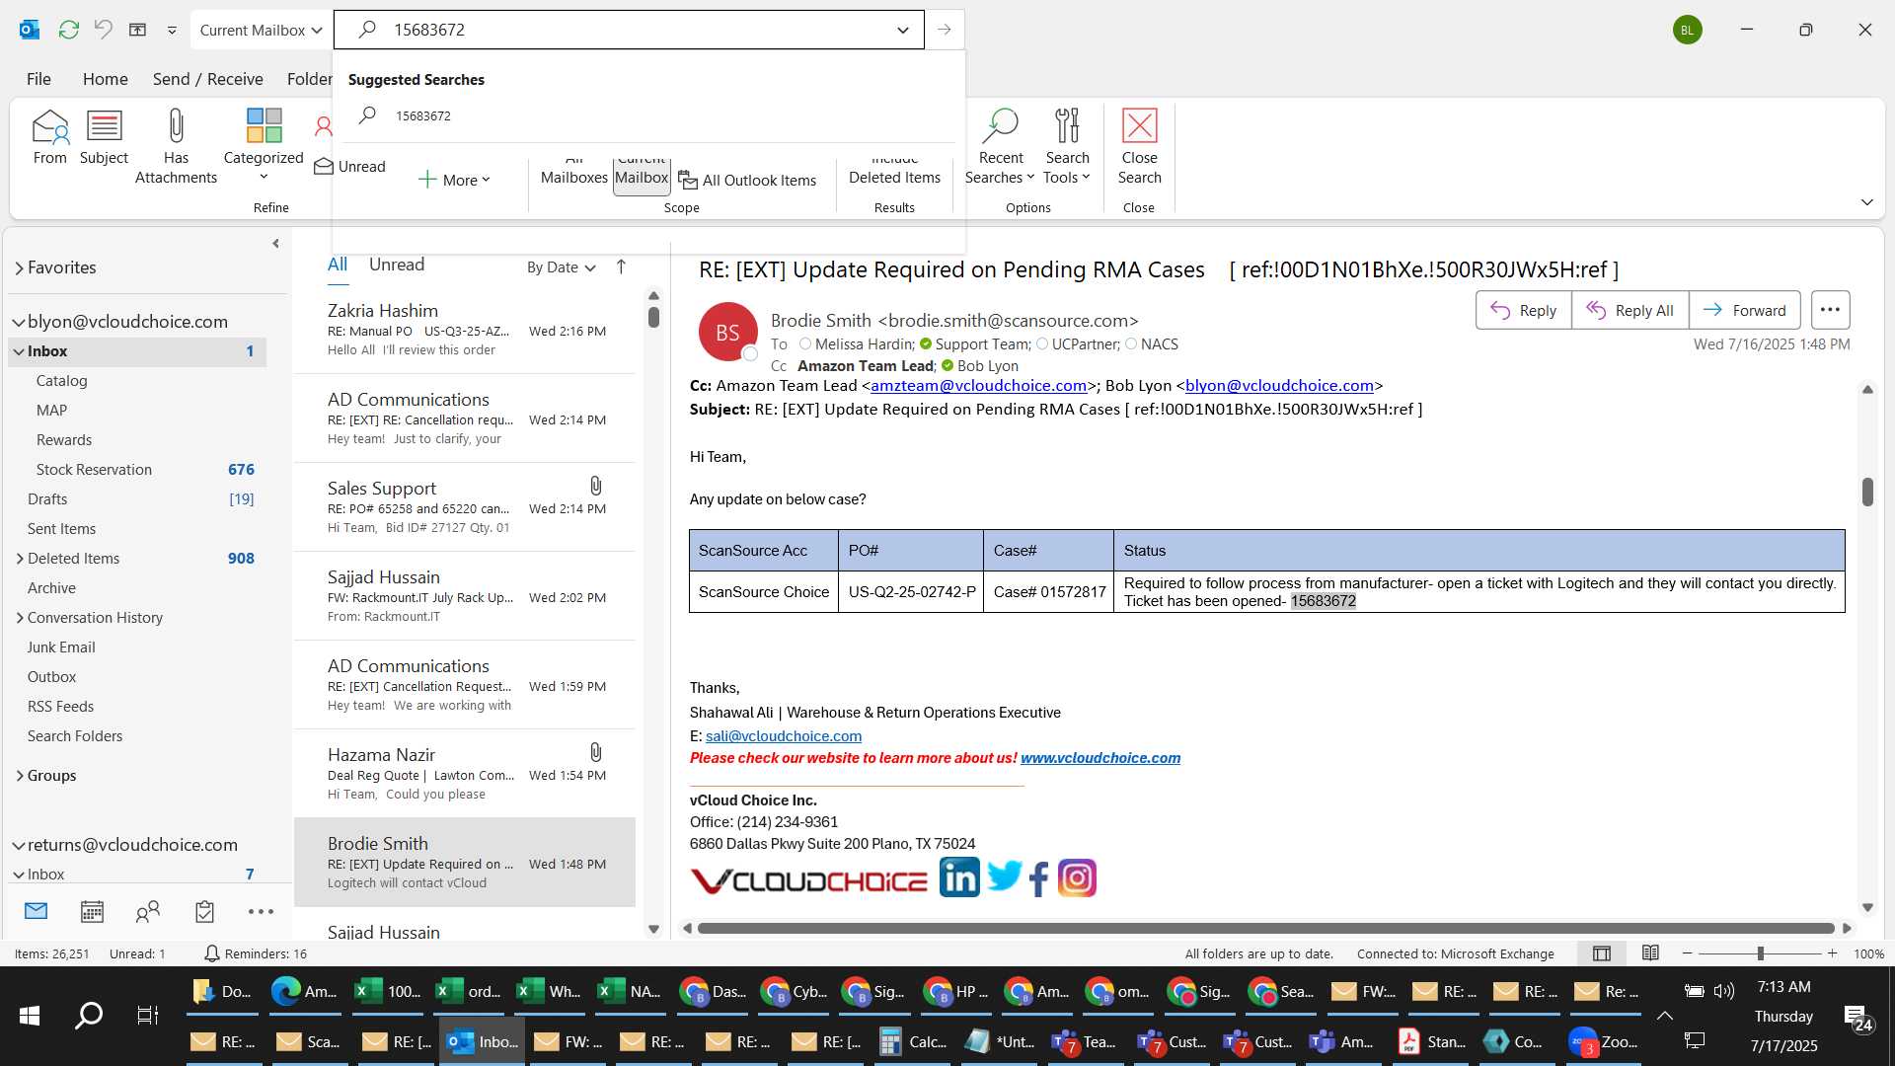Open more message actions ellipsis

tap(1830, 310)
